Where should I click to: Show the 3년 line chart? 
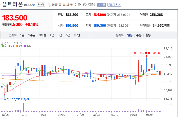tap(60, 35)
